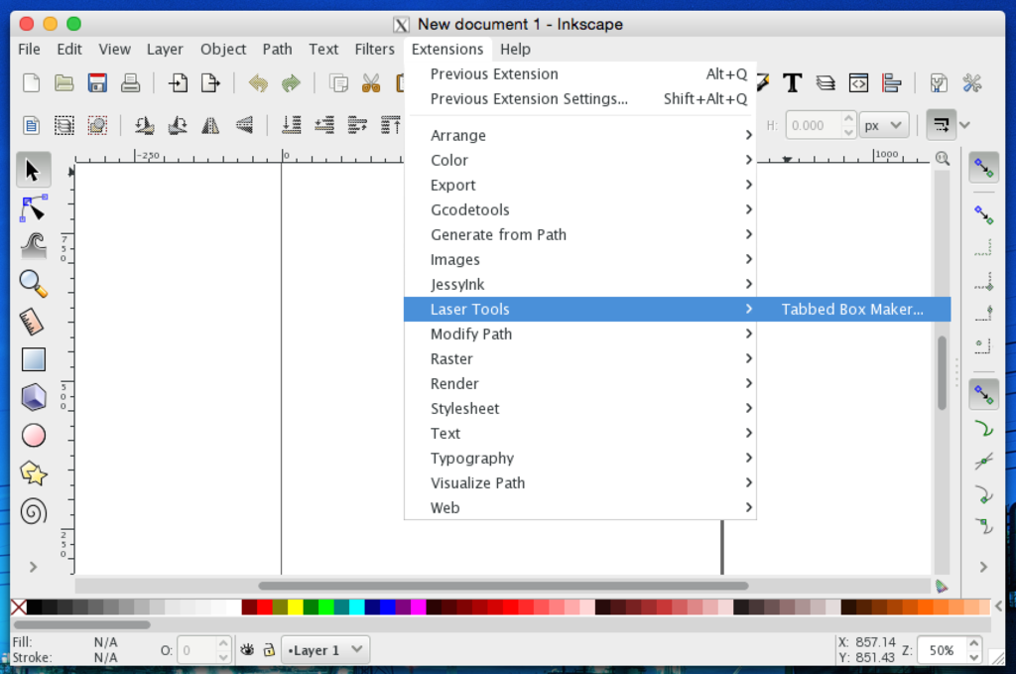Open the Typography submenu
Viewport: 1016px width, 674px height.
pos(579,458)
